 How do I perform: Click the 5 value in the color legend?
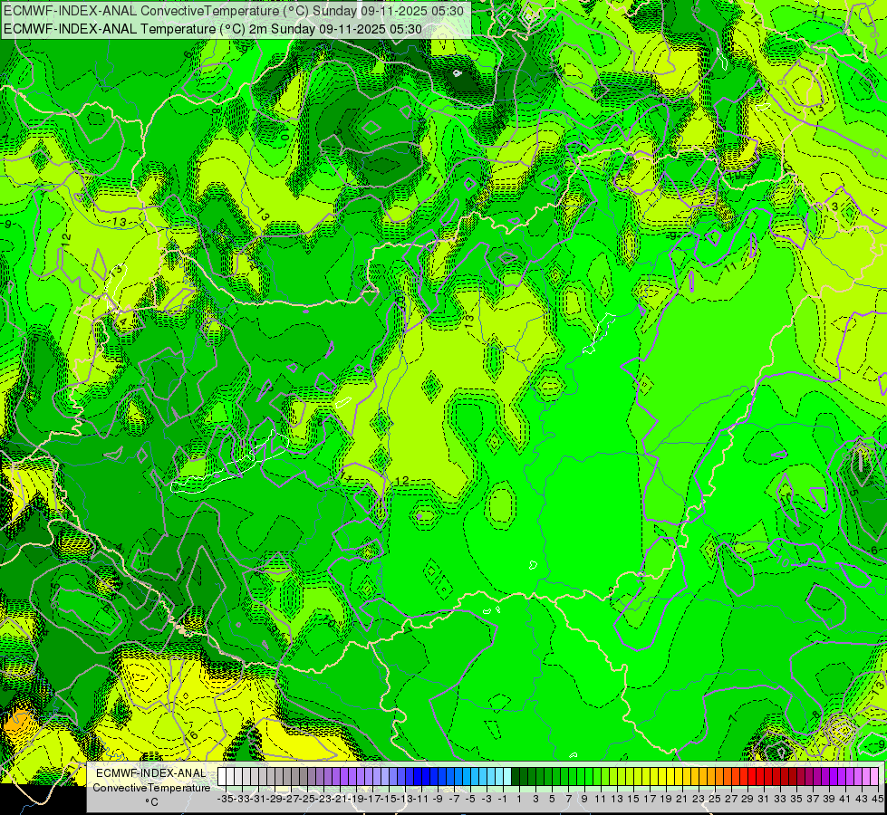552,799
